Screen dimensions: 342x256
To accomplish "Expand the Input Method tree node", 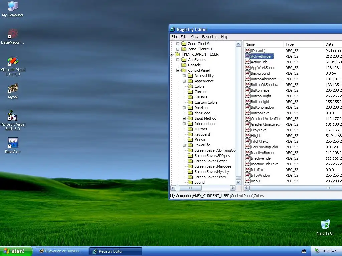I will 184,118.
